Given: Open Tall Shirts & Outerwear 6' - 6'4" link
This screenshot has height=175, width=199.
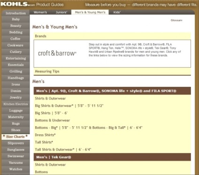Looking at the screenshot, I should click(x=63, y=150).
